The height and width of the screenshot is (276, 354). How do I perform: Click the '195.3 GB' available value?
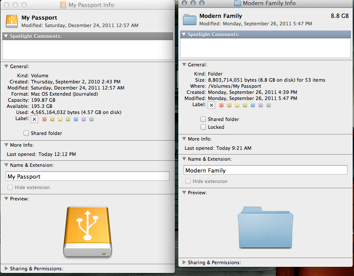point(41,106)
